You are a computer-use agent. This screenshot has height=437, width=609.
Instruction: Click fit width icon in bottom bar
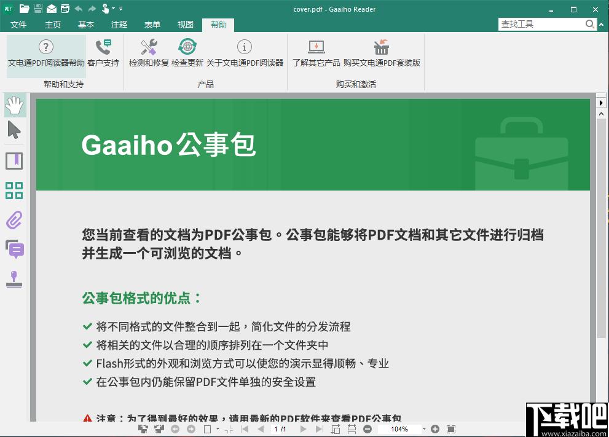(352, 429)
